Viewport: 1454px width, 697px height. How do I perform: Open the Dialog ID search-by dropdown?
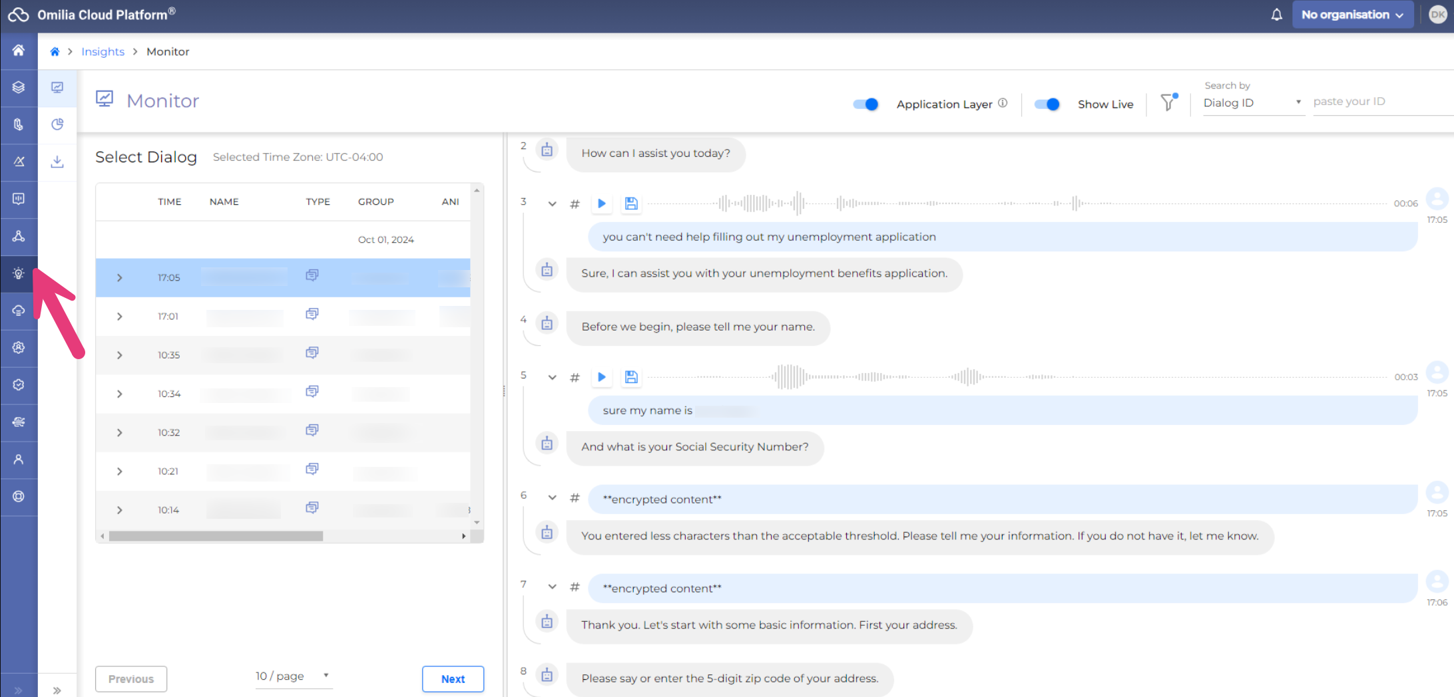click(x=1252, y=102)
